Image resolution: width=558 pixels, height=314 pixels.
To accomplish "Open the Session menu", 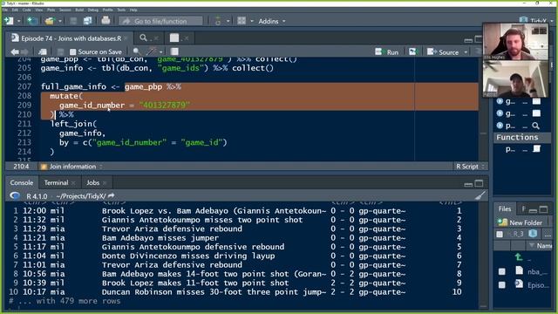I will pyautogui.click(x=65, y=10).
